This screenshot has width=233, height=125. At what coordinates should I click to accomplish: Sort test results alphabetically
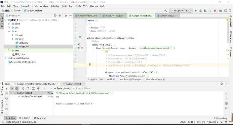click(x=23, y=88)
